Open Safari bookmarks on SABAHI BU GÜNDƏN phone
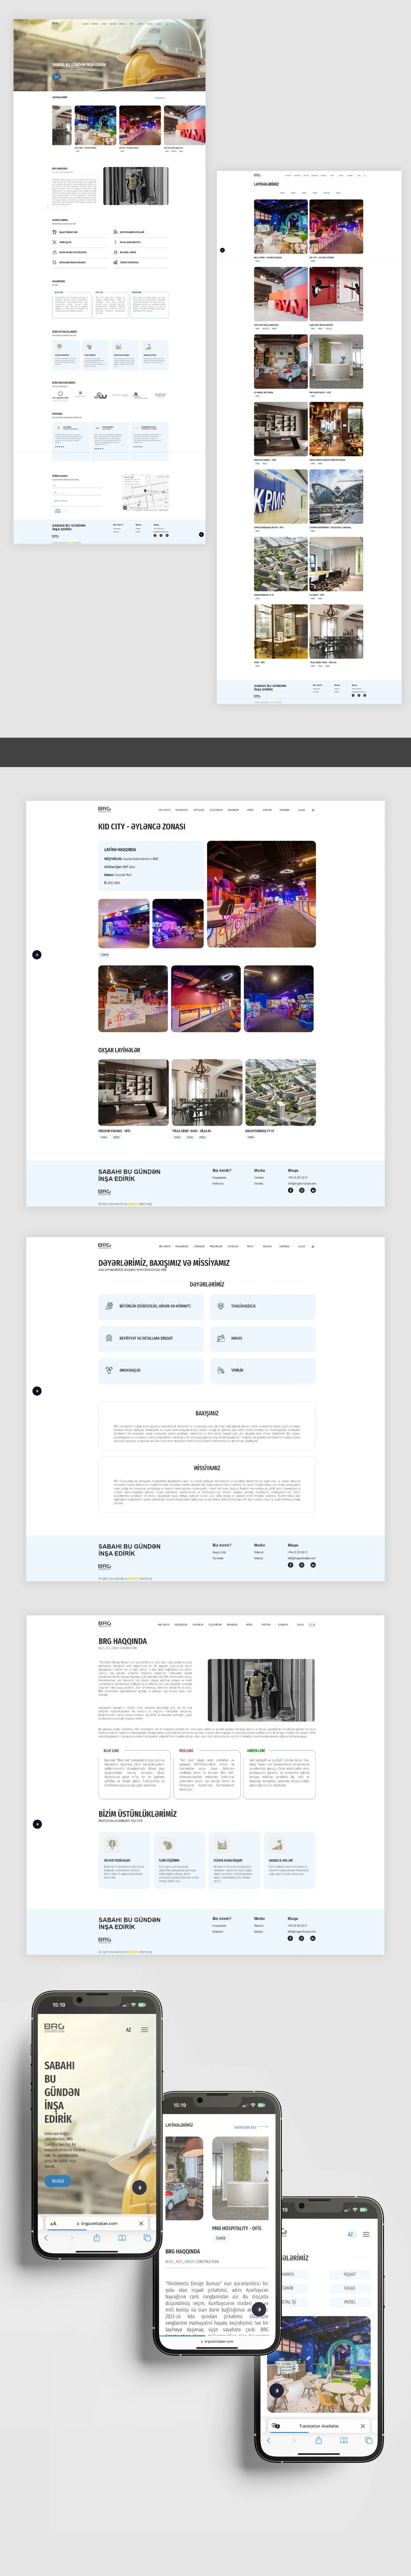 pos(122,2238)
